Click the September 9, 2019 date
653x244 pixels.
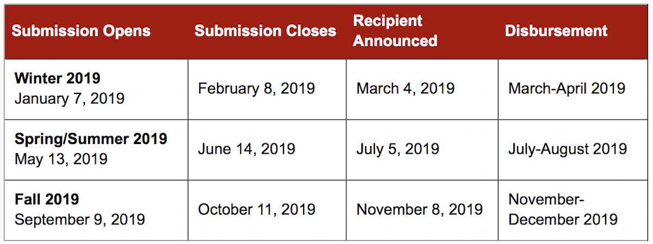point(80,220)
